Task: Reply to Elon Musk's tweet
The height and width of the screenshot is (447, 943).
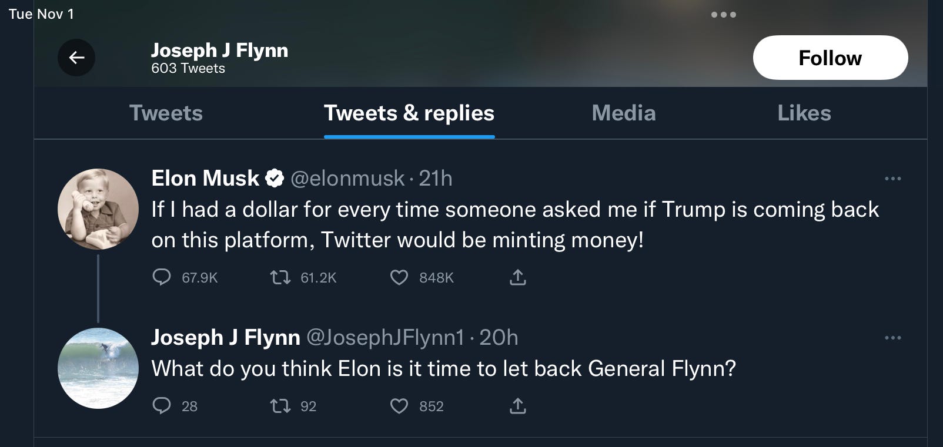Action: click(162, 277)
